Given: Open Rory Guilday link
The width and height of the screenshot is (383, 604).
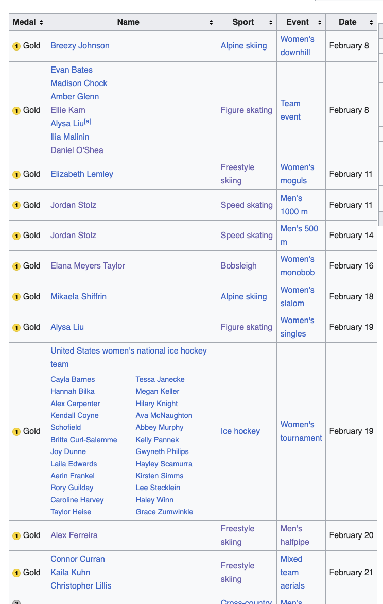Looking at the screenshot, I should point(72,488).
